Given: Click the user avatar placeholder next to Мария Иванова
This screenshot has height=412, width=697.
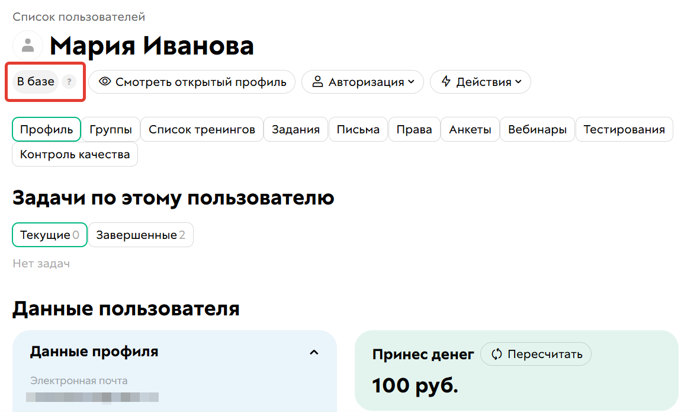Looking at the screenshot, I should pyautogui.click(x=27, y=45).
